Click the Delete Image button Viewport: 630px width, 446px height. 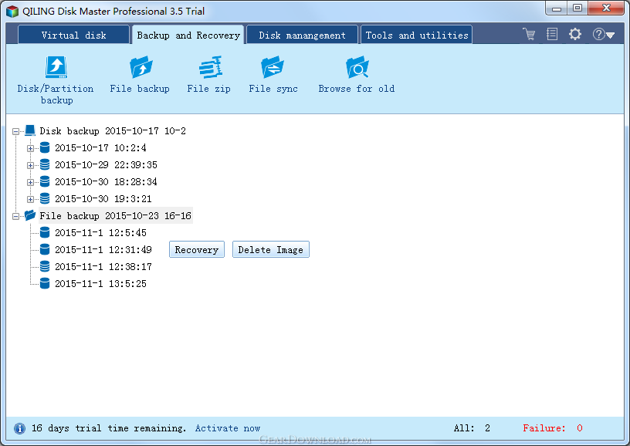(x=270, y=249)
